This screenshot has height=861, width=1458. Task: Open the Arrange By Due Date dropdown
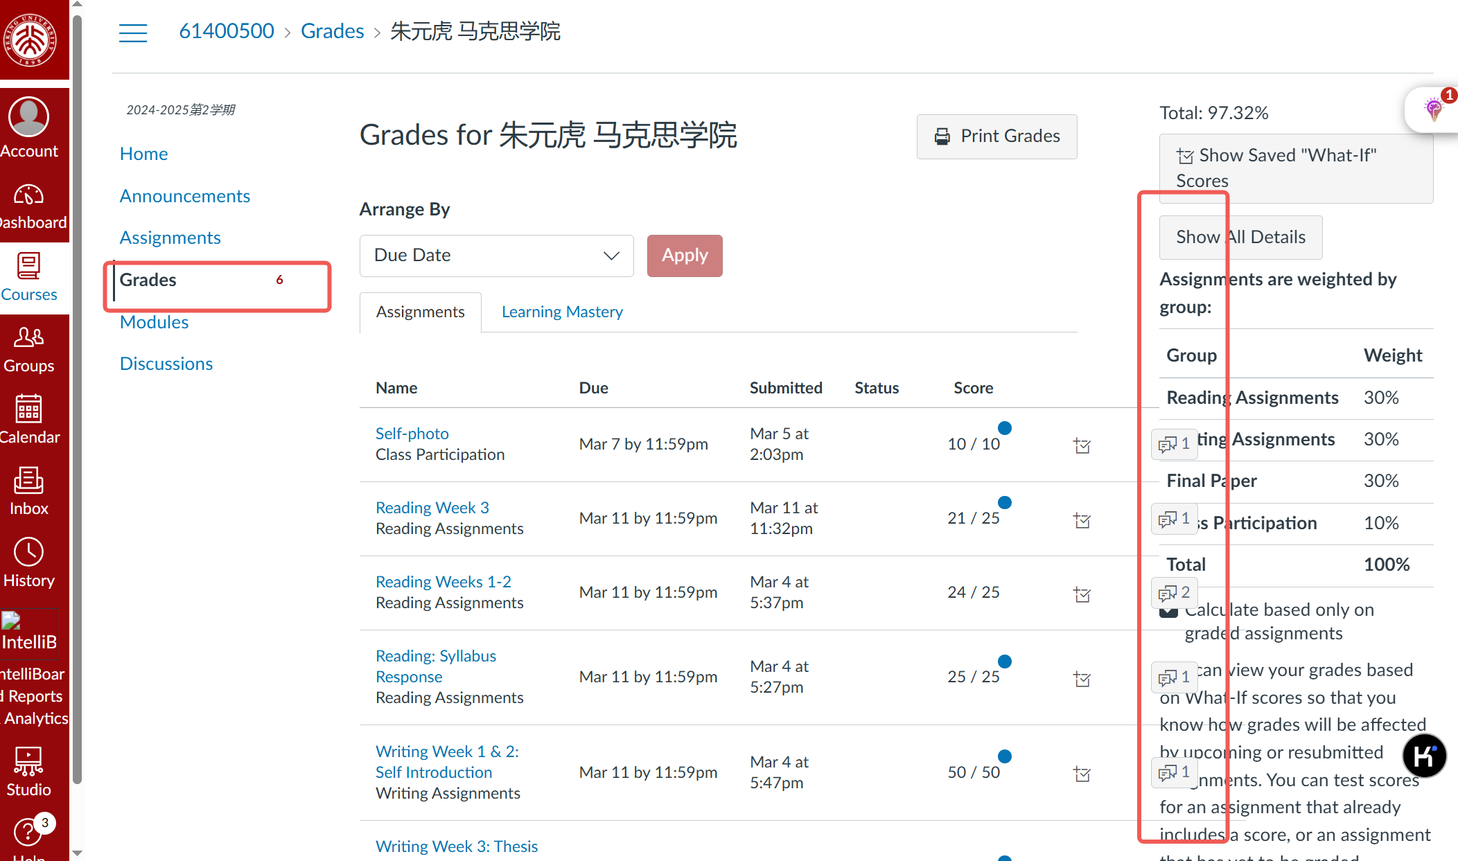click(496, 256)
